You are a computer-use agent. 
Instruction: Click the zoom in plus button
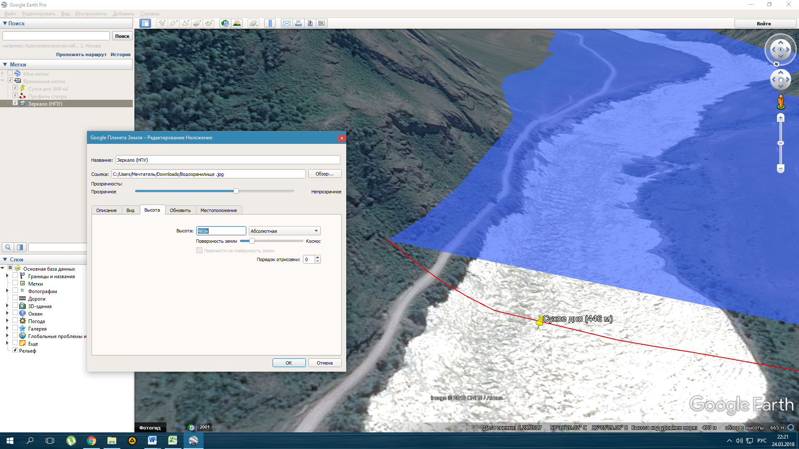click(x=781, y=118)
